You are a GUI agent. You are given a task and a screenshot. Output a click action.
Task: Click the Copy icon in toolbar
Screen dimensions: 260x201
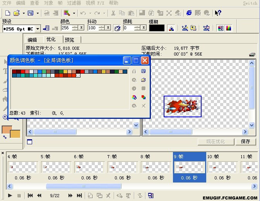[x=122, y=13]
